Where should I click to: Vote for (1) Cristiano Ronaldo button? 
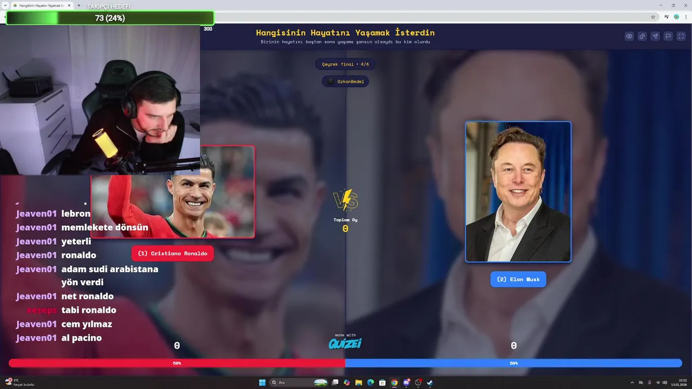pos(172,253)
